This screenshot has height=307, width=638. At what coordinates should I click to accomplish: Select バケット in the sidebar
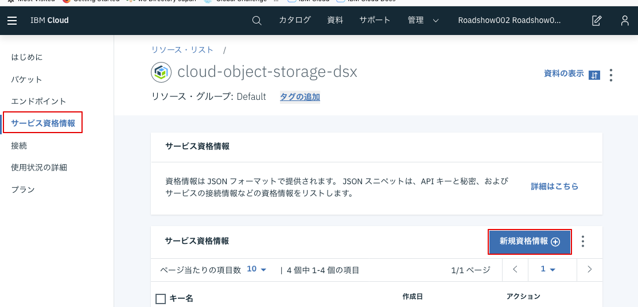click(26, 79)
